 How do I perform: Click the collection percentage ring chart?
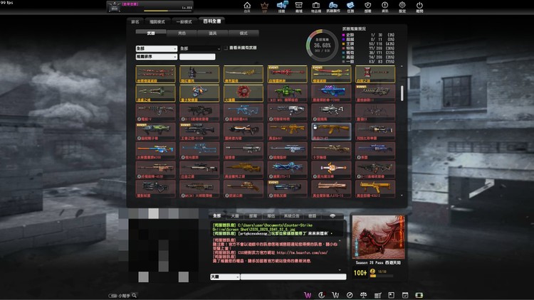(322, 45)
